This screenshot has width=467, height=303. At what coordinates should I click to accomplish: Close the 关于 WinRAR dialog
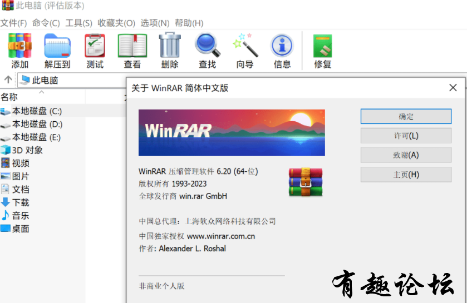tap(453, 88)
